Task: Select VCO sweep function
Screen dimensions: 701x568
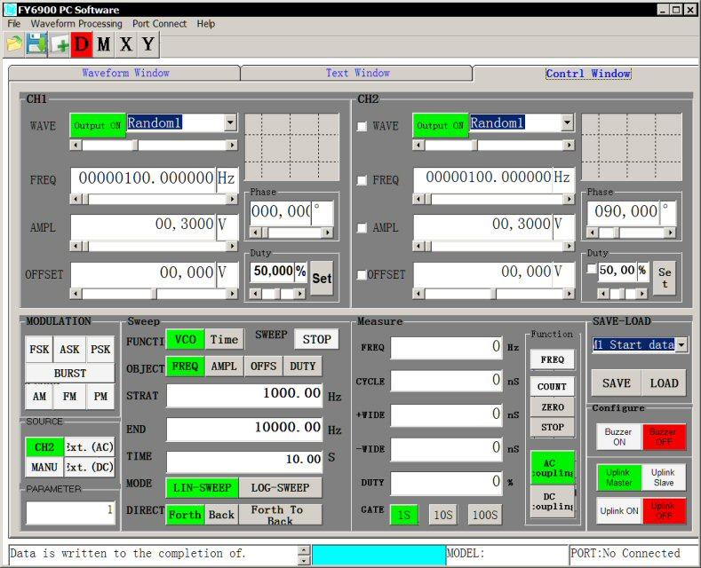Action: pos(185,340)
